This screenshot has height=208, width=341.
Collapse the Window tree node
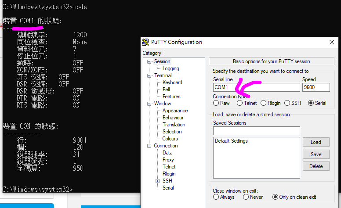pyautogui.click(x=149, y=104)
